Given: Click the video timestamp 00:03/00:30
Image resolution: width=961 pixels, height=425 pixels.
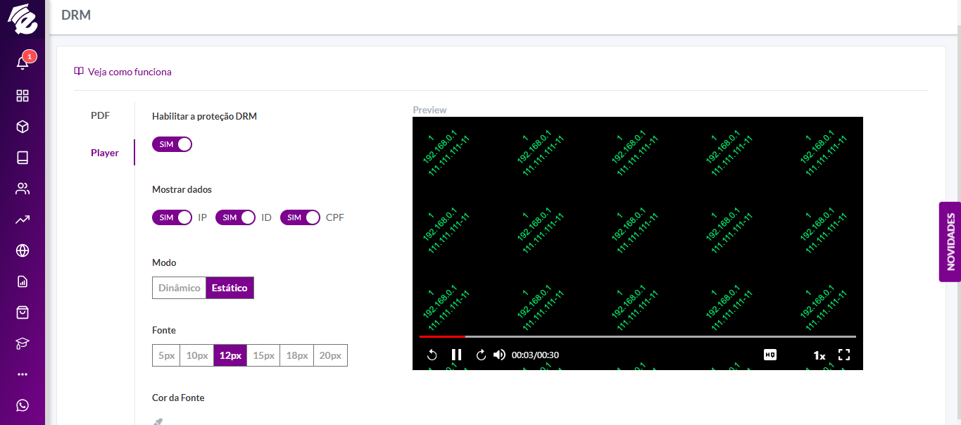Looking at the screenshot, I should [x=535, y=355].
